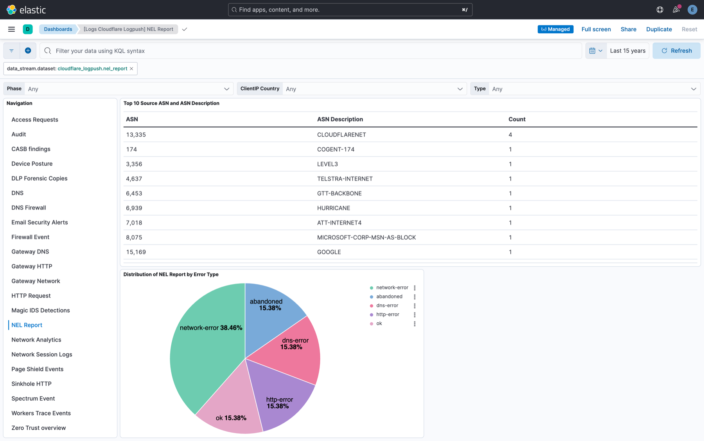The image size is (704, 441).
Task: Open CASB findings navigation link
Action: click(x=31, y=149)
